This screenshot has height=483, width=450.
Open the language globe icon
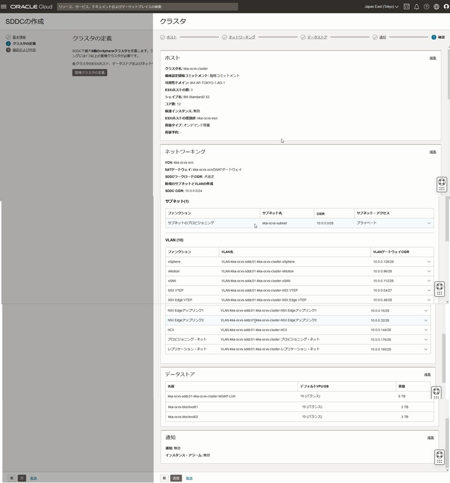click(437, 7)
